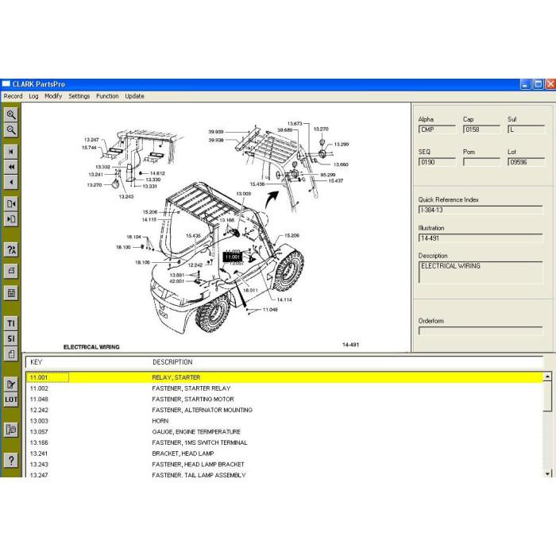
Task: Select row 13.241 BRACKET, HEAD LAMP
Action: (x=284, y=454)
